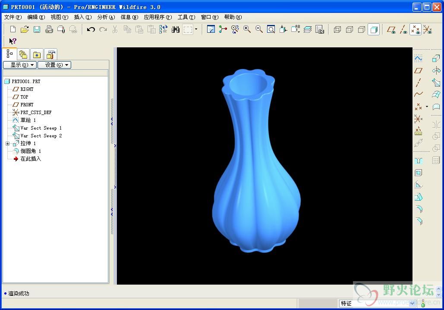Open the 设置(G) dropdown
This screenshot has height=310, width=444.
54,65
